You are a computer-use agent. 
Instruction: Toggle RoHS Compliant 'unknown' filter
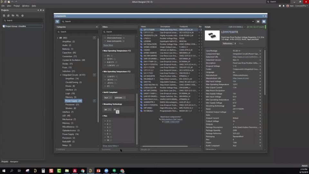(120, 98)
